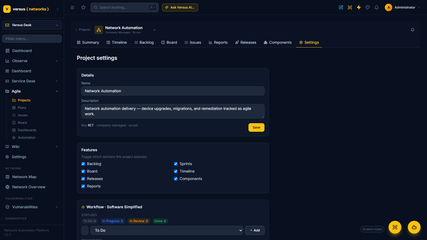Disable the Backlog feature checkbox
427x240 pixels.
point(83,164)
